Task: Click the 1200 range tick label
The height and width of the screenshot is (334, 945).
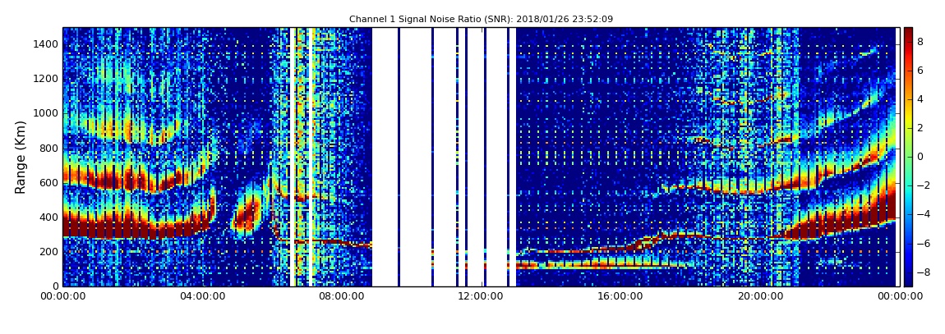Action: pos(48,79)
